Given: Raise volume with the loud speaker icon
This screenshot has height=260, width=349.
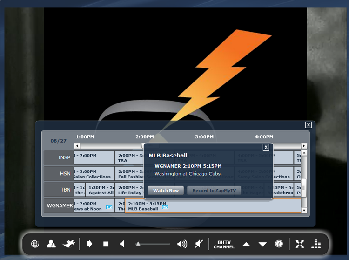Looking at the screenshot, I should (182, 244).
